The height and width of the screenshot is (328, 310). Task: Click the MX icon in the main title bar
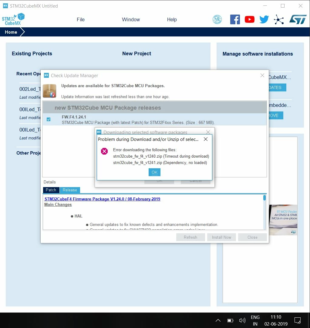coord(5,6)
